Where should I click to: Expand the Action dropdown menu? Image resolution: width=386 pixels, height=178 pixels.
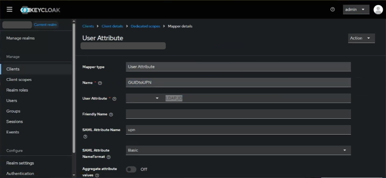click(361, 38)
